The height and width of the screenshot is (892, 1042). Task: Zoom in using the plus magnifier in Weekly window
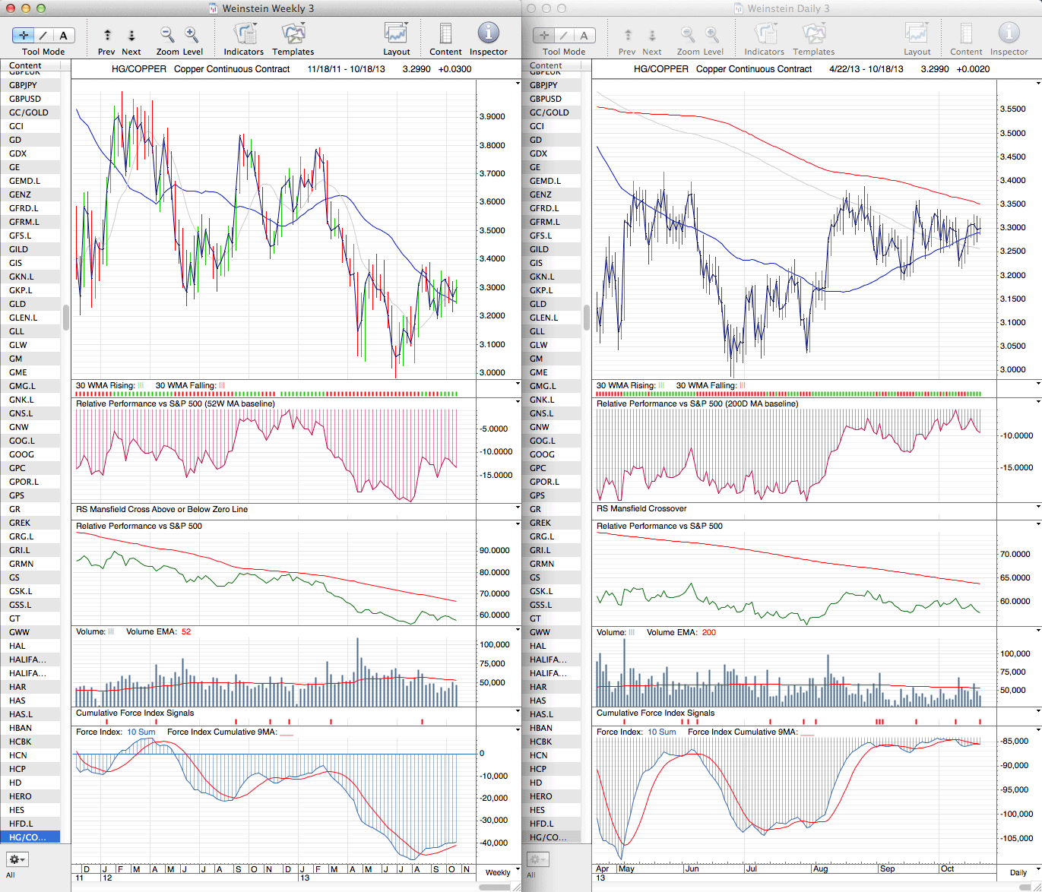pos(192,35)
